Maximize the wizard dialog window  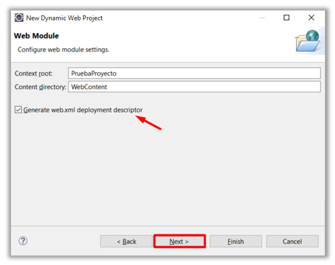pyautogui.click(x=287, y=17)
